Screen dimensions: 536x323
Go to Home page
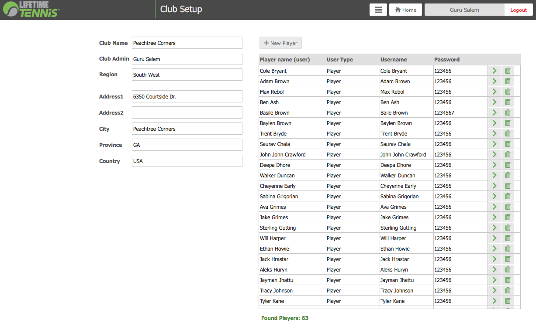click(x=405, y=10)
